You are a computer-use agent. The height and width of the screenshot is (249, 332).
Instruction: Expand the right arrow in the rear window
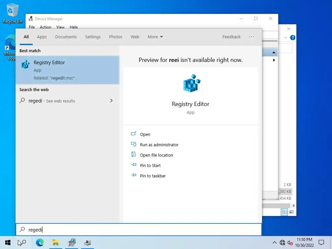pos(274,60)
